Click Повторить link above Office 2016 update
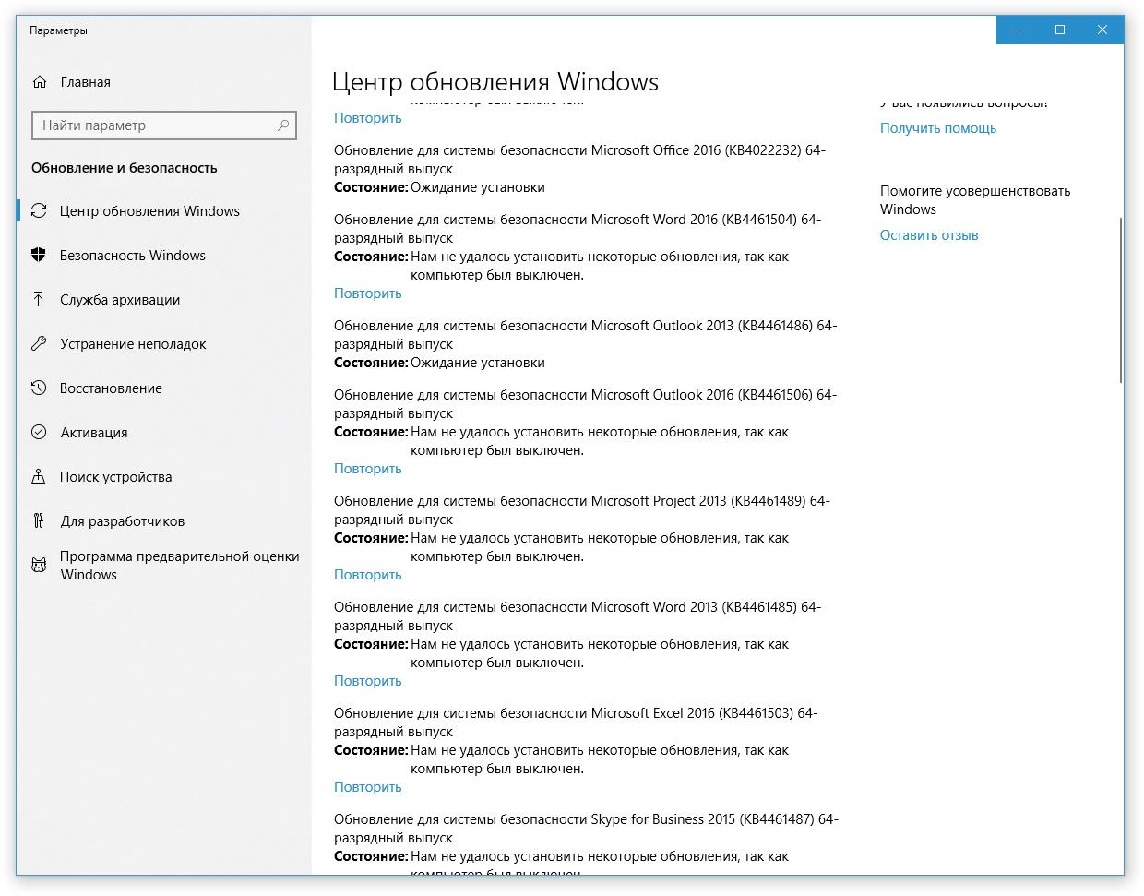Image resolution: width=1144 pixels, height=896 pixels. click(x=368, y=118)
